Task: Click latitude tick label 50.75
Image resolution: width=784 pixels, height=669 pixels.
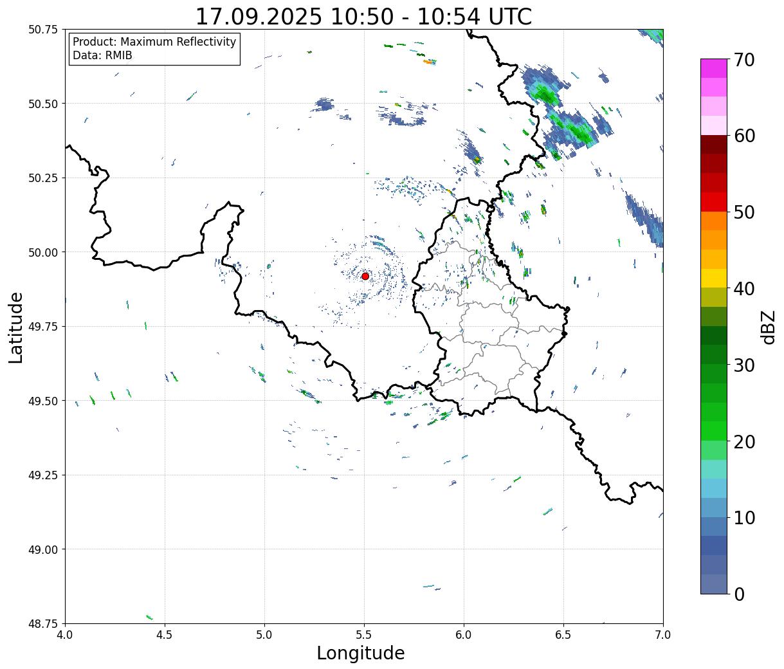Action: (x=43, y=30)
